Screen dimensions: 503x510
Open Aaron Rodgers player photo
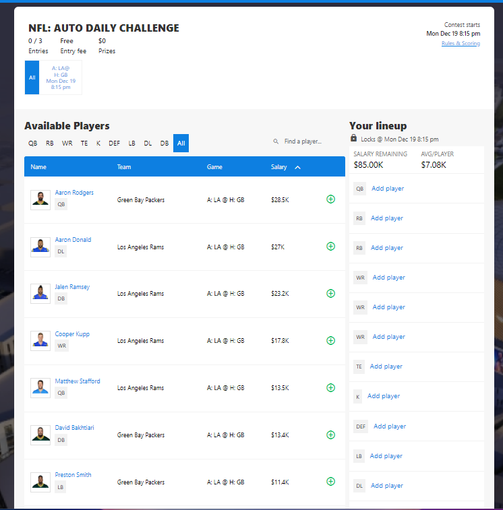(x=40, y=200)
